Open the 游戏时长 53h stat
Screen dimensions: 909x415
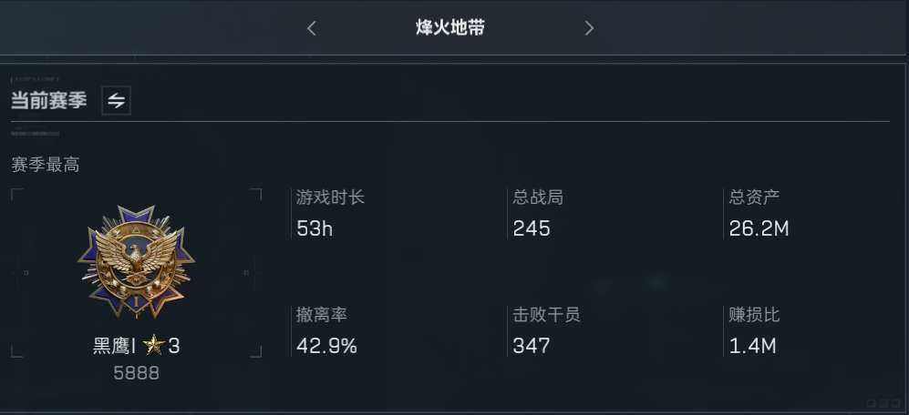[330, 213]
